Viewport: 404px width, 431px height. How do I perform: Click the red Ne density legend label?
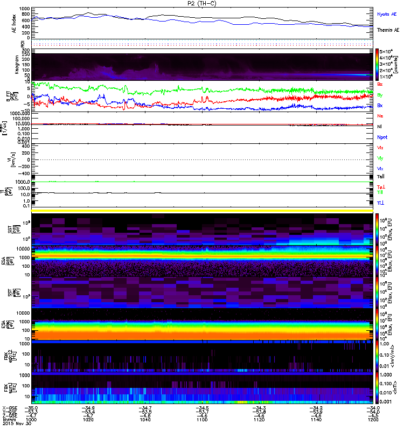380,116
